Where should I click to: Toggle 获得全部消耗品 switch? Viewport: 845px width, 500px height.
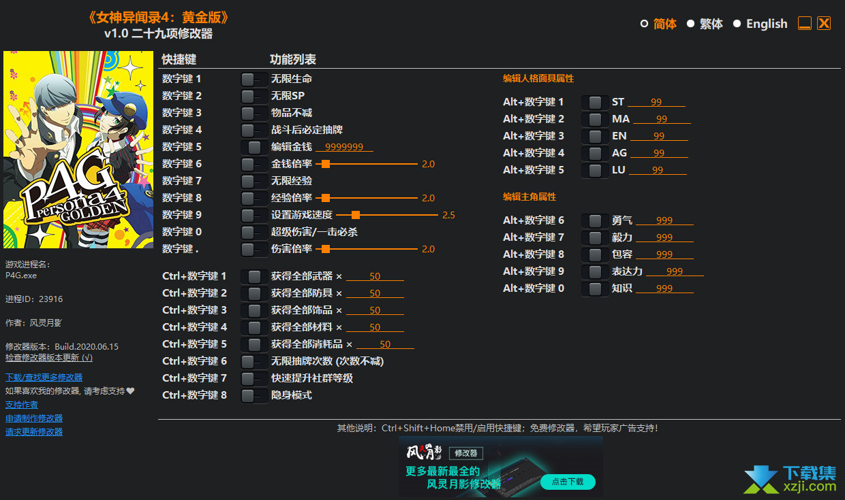[x=254, y=344]
